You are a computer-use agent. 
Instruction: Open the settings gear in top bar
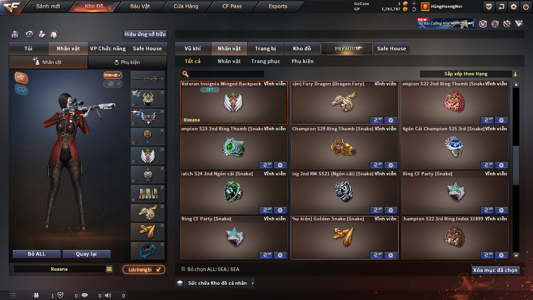tap(514, 7)
